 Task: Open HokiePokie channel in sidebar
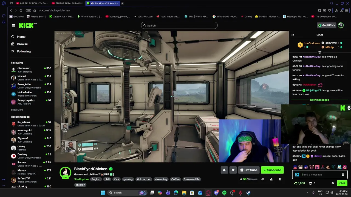coord(31,94)
